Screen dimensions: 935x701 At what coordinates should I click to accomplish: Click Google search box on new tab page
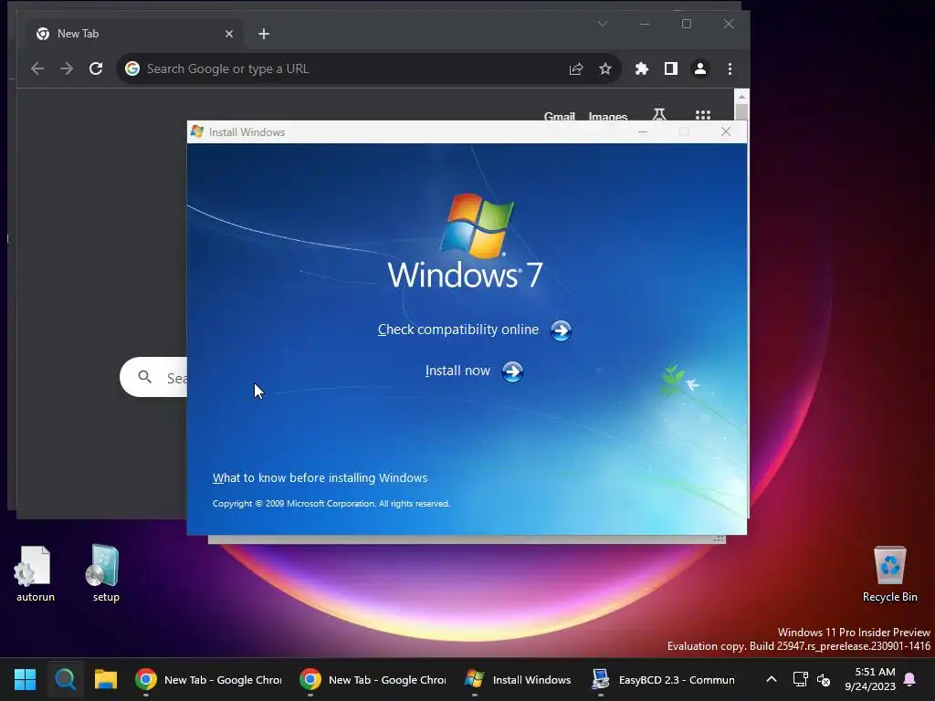153,377
